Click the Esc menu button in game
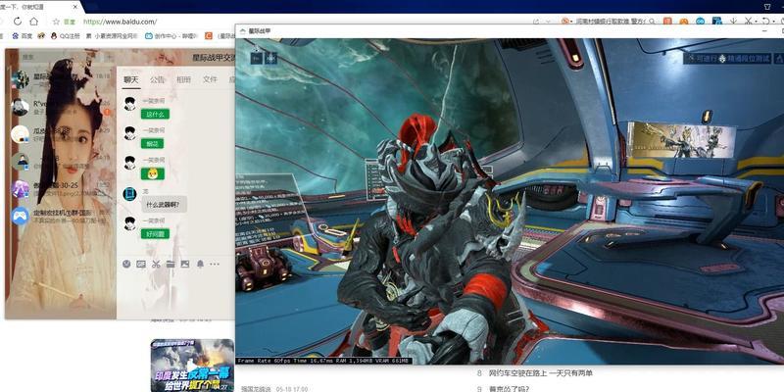This screenshot has width=784, height=392. point(257,58)
